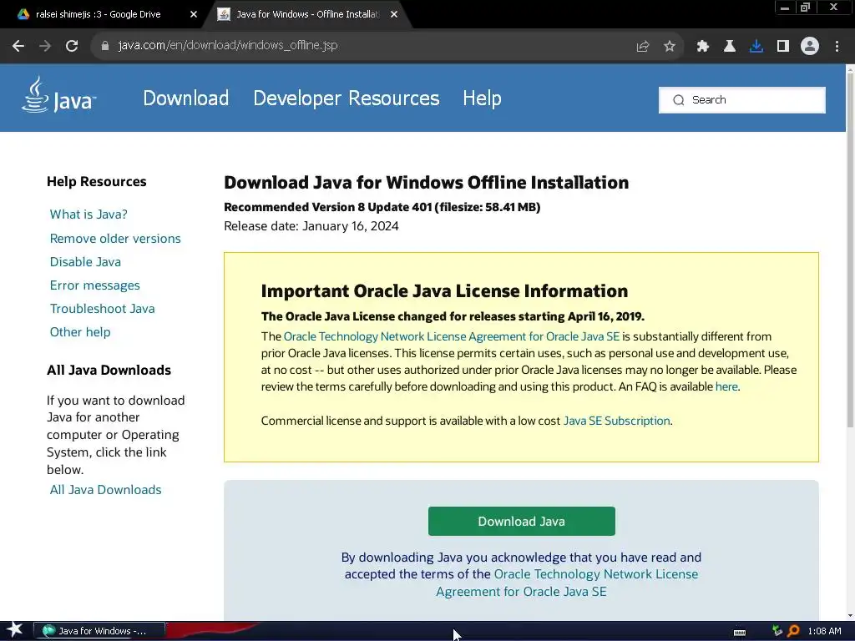This screenshot has width=855, height=641.
Task: Click 'Release date: January 16, 2024' text
Action: [311, 226]
